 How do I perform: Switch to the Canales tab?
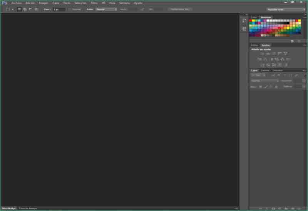point(265,70)
